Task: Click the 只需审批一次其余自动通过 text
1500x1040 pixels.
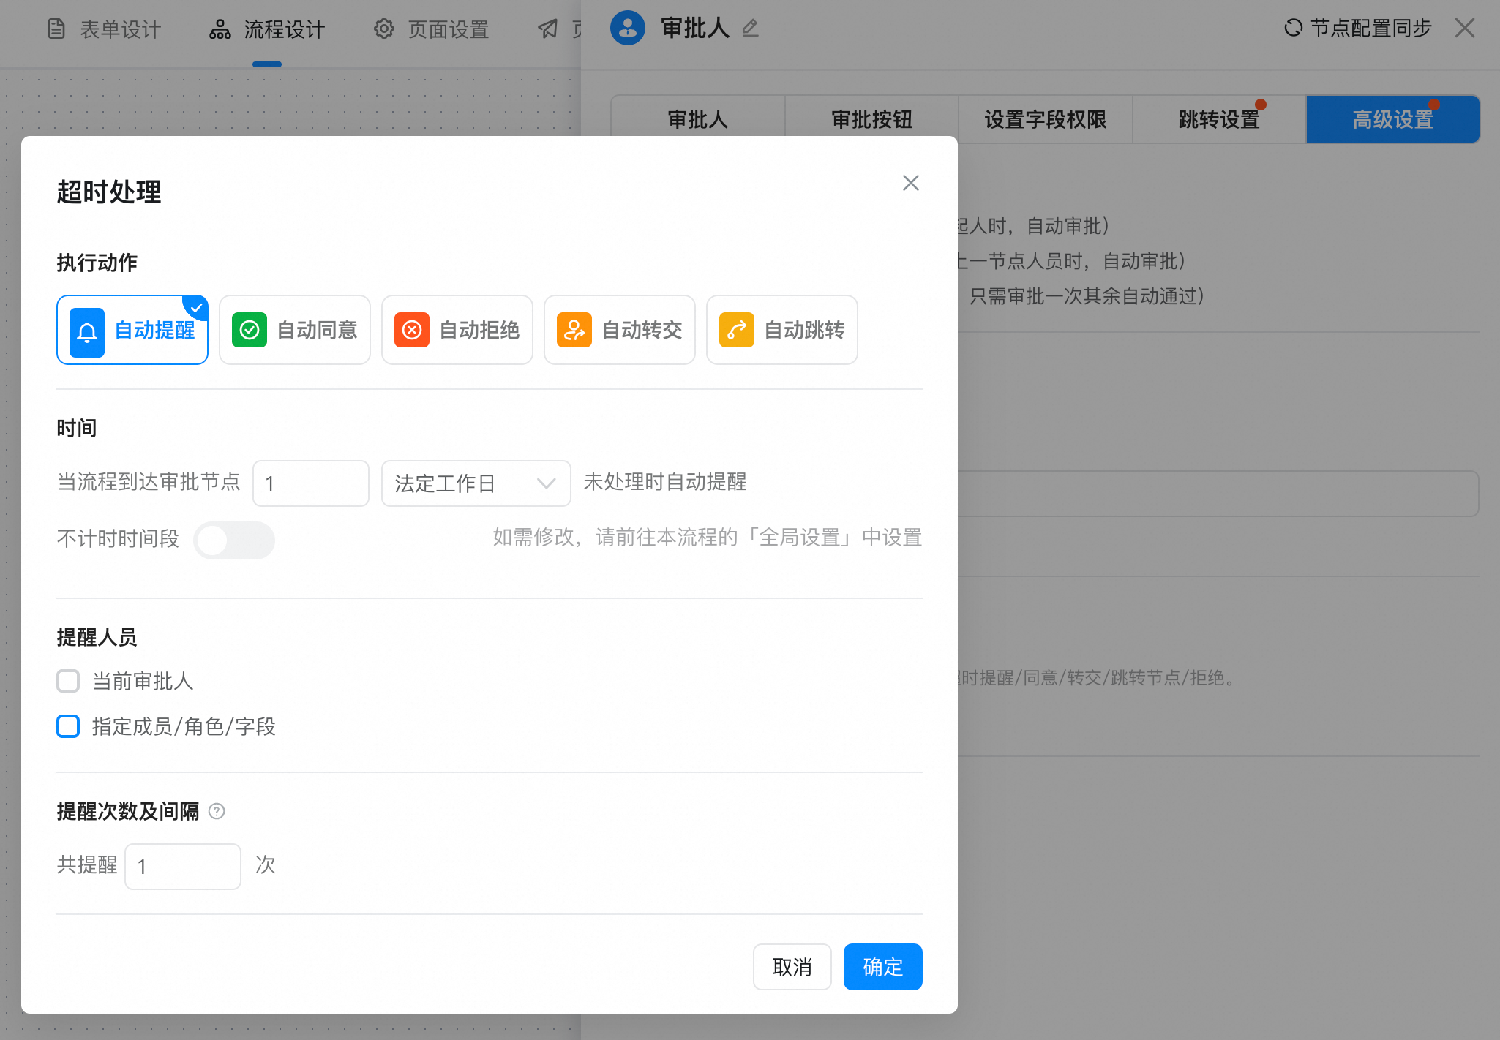Action: pyautogui.click(x=1087, y=296)
